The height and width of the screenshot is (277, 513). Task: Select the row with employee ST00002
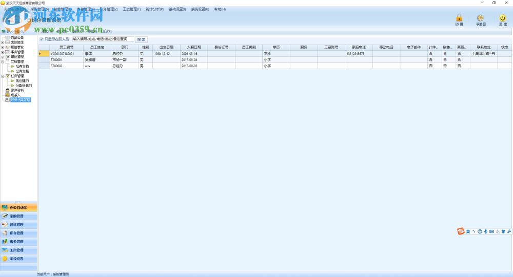[x=275, y=66]
